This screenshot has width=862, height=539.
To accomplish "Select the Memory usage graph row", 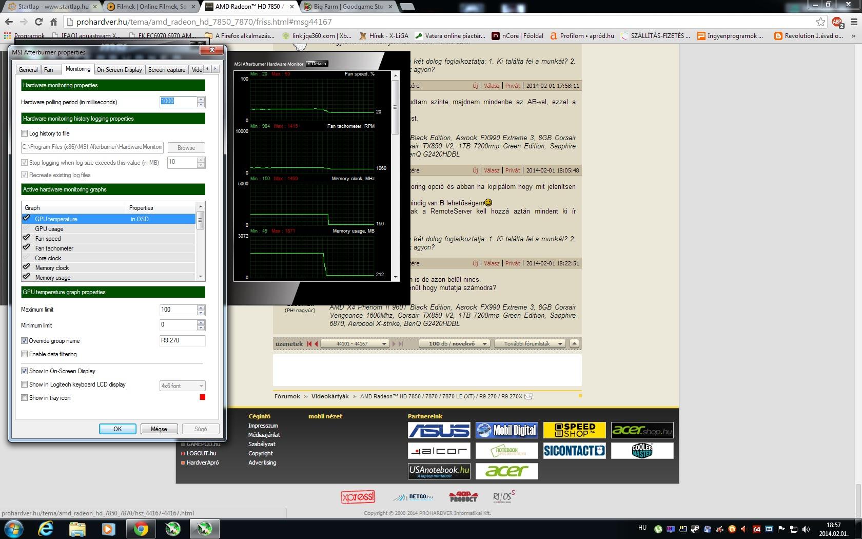I will pos(108,277).
